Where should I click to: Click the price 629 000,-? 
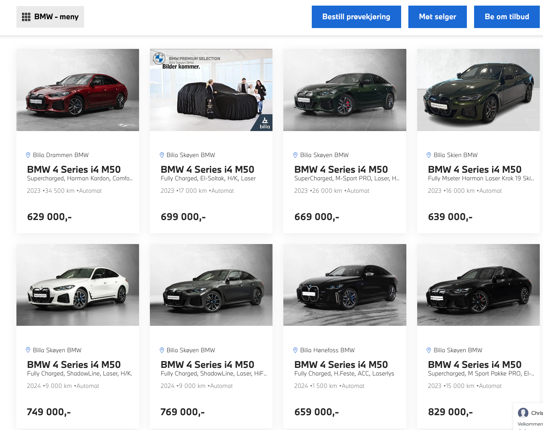[49, 217]
